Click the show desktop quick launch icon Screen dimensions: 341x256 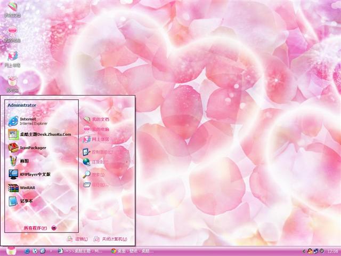[x=43, y=251]
